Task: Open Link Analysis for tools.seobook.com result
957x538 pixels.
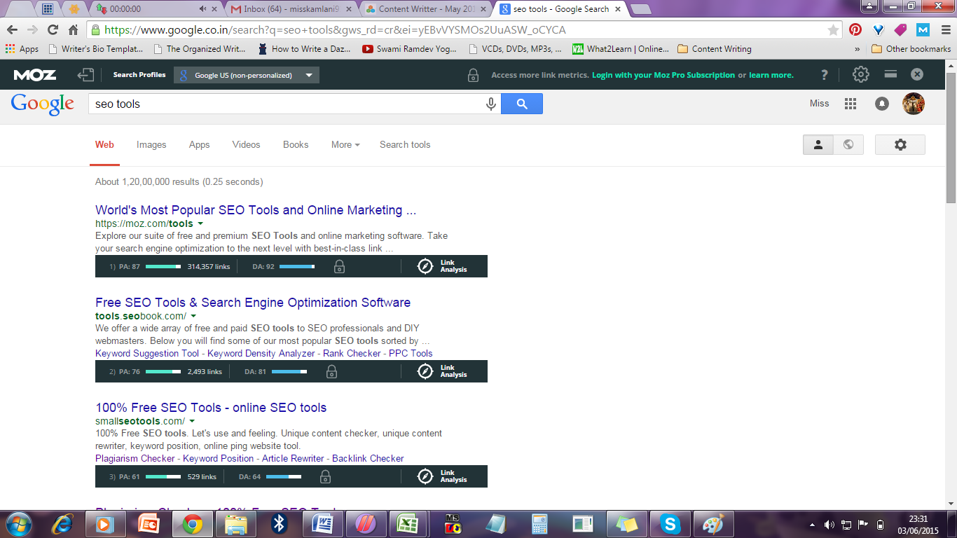Action: tap(443, 371)
